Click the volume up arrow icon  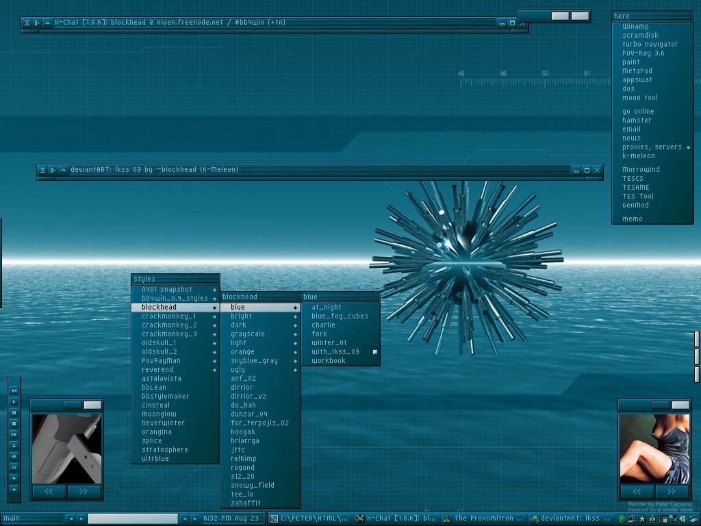(x=14, y=478)
